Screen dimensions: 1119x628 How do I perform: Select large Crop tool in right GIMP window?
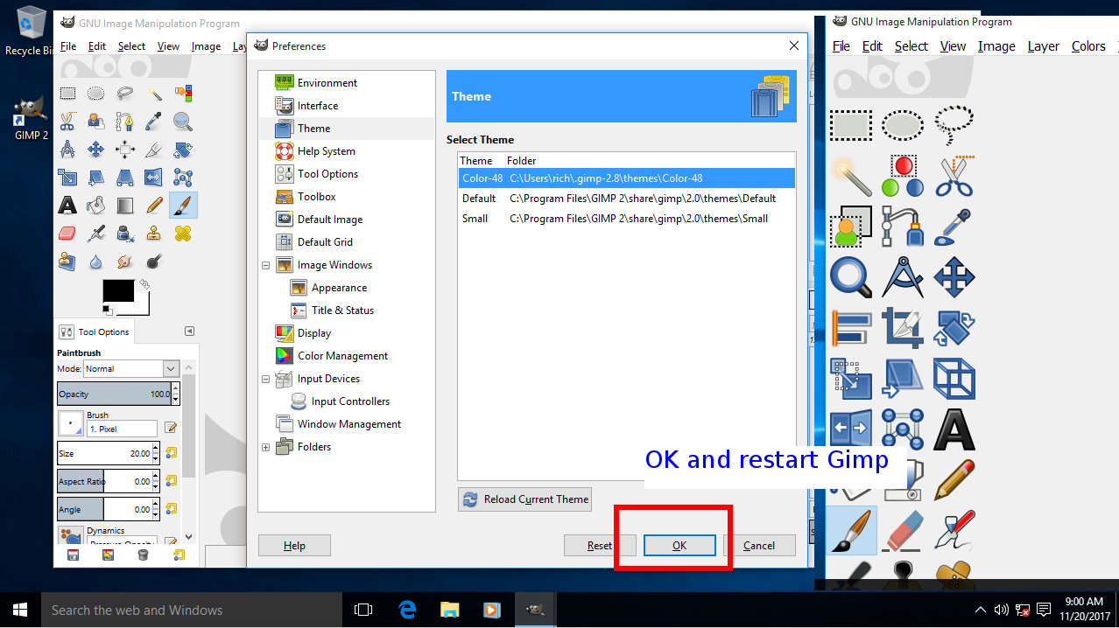(902, 328)
